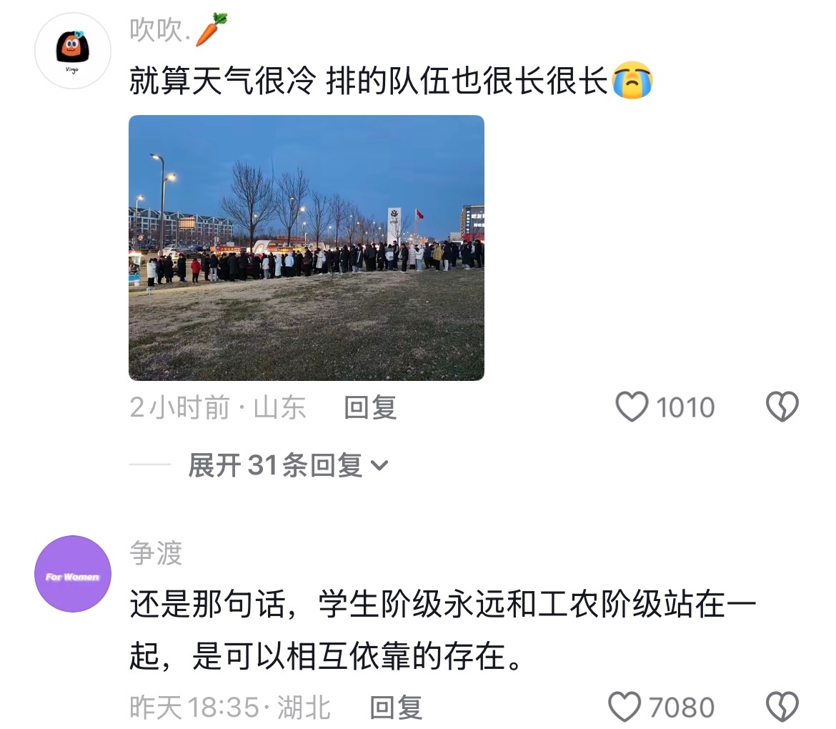Image resolution: width=836 pixels, height=729 pixels.
Task: Select the comment text 就算天气很冷
Action: tap(223, 81)
